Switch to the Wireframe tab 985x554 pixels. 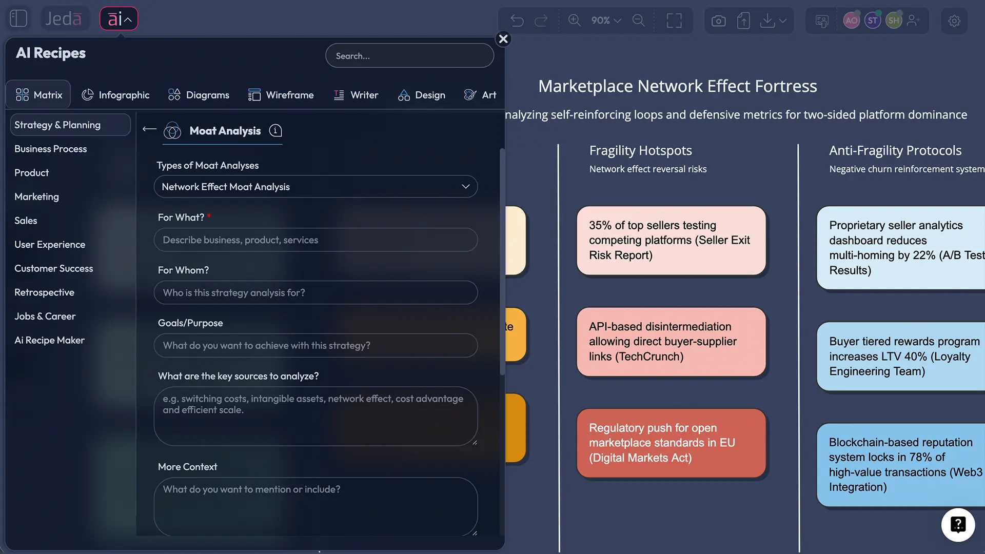click(x=281, y=94)
